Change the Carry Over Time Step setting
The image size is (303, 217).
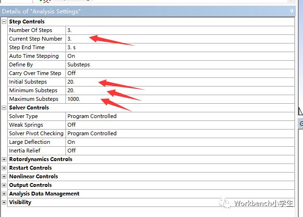point(180,73)
